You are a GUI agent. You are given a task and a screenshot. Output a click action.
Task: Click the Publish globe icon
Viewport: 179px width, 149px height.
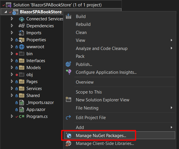tap(69, 64)
